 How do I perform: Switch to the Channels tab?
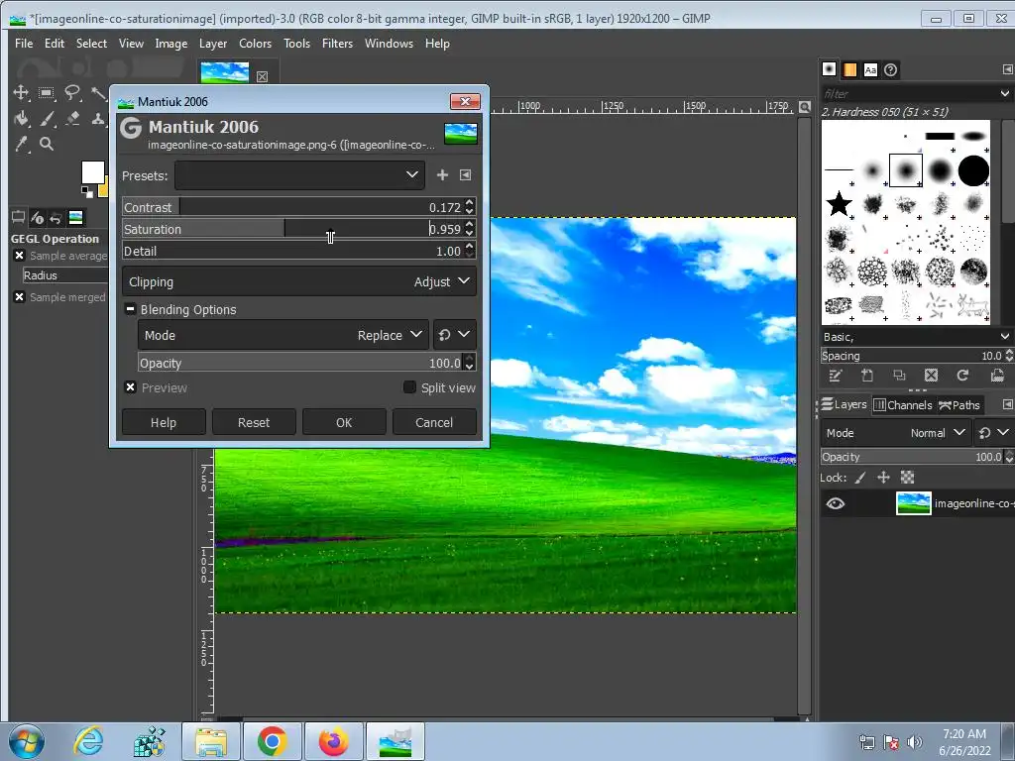pos(903,405)
